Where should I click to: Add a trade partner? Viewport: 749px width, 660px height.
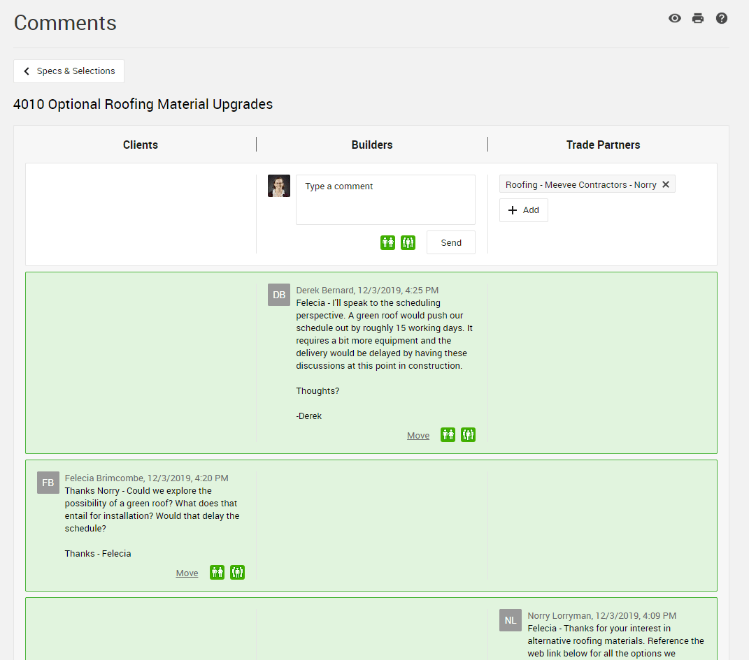[524, 210]
